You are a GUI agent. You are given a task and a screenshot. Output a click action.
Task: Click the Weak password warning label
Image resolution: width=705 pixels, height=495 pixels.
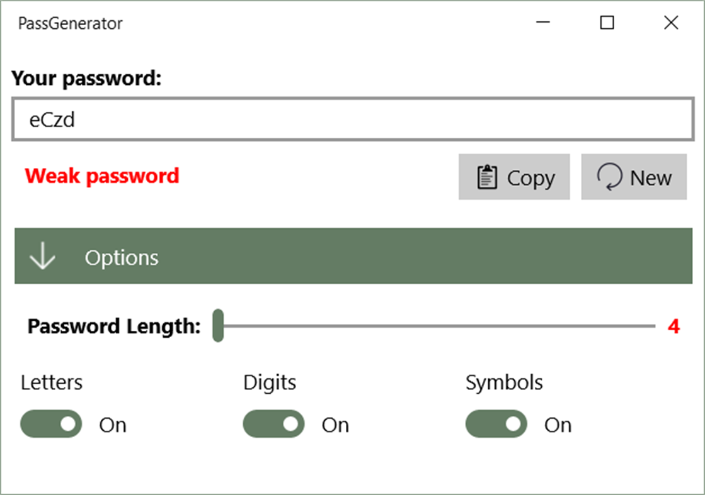point(101,176)
